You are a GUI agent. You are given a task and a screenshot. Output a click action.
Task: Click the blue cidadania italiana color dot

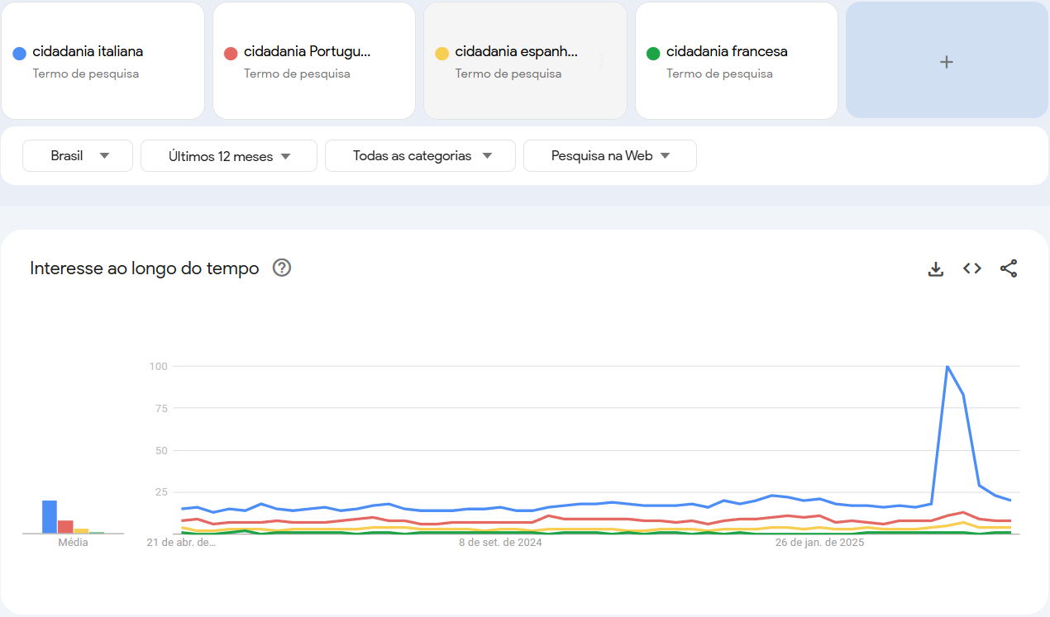18,53
